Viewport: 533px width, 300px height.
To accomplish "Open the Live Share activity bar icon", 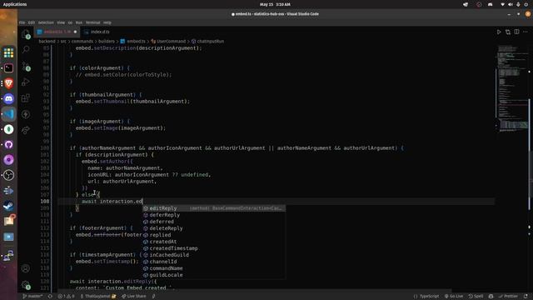I will pos(26,130).
